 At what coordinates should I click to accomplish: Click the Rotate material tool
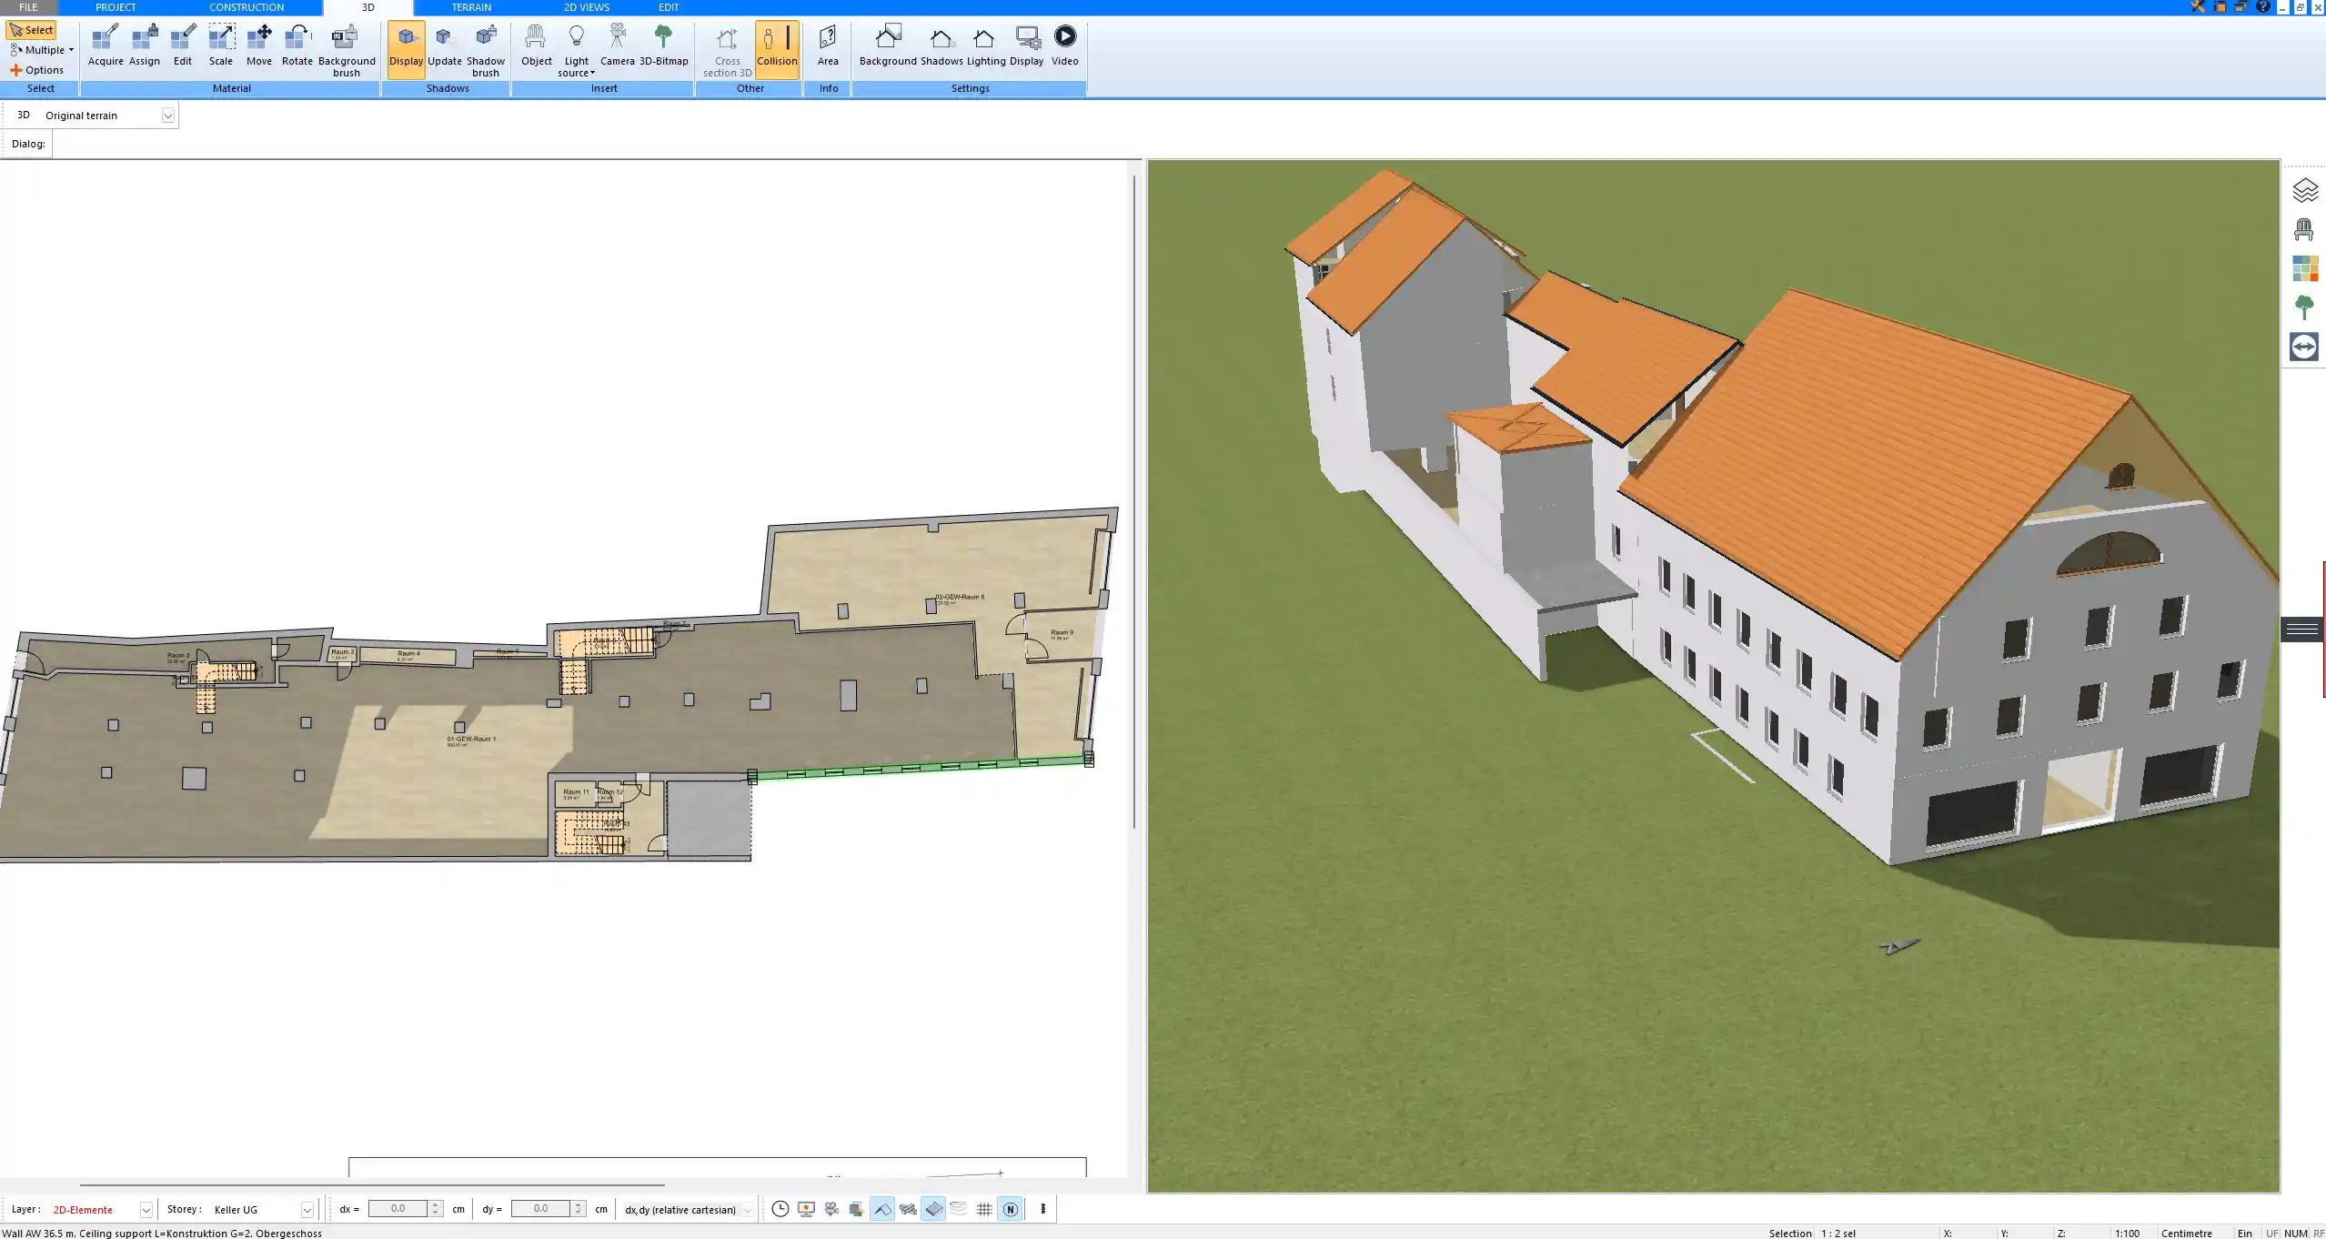pos(297,45)
